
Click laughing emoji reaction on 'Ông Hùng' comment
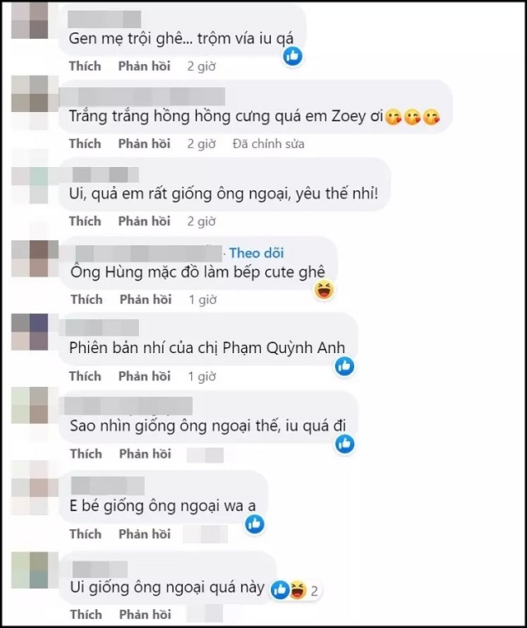(x=324, y=290)
